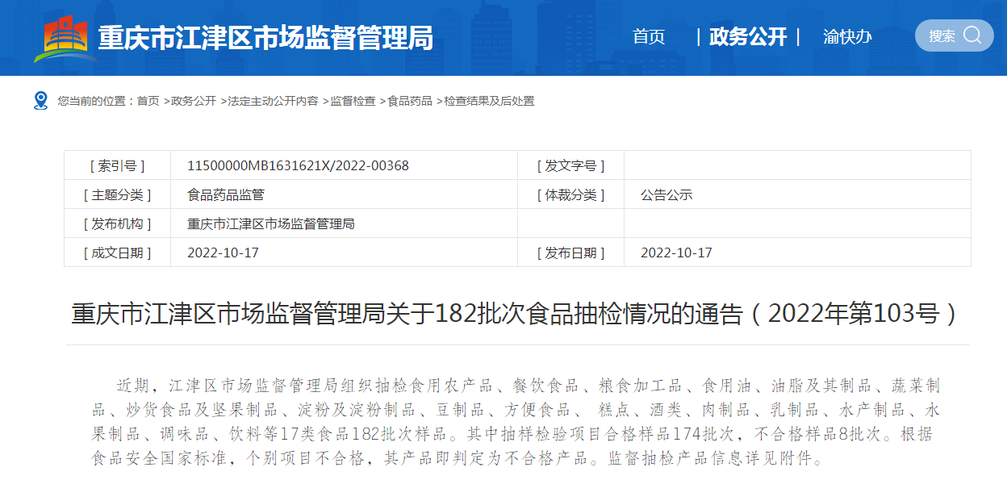Click 首页 in the breadcrumb
1007x480 pixels.
coord(148,101)
